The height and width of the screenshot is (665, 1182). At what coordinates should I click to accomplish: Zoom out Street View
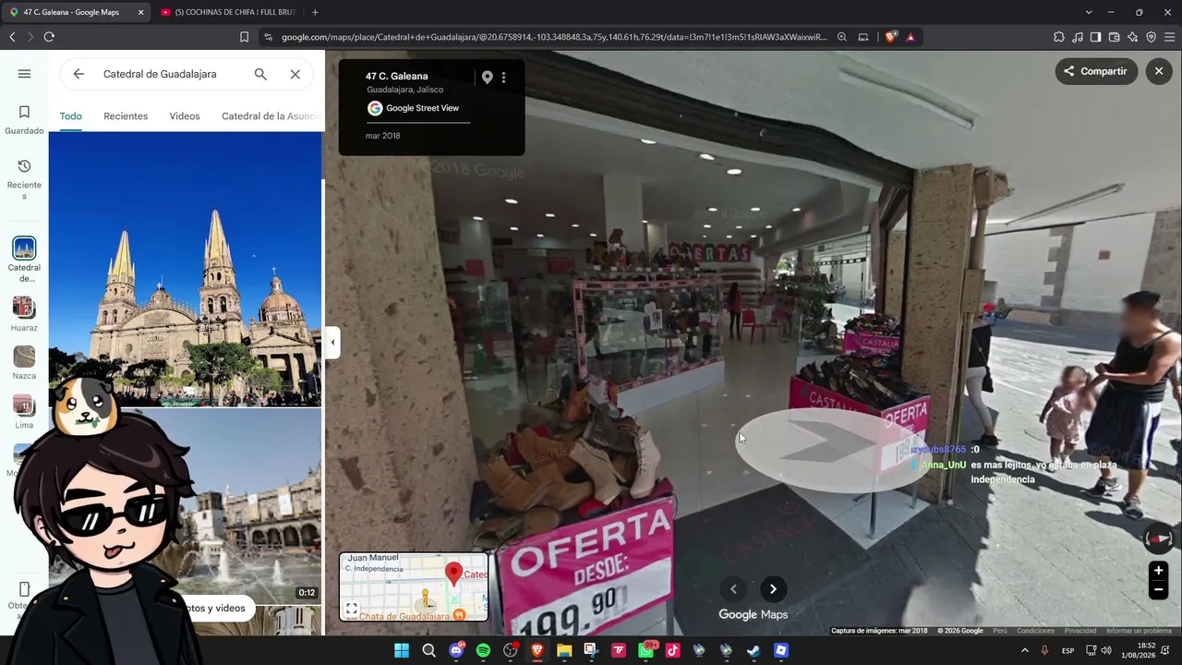[1158, 590]
